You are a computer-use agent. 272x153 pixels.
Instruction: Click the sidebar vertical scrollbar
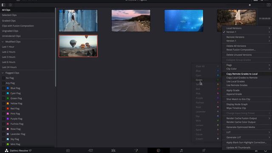[x=56, y=47]
